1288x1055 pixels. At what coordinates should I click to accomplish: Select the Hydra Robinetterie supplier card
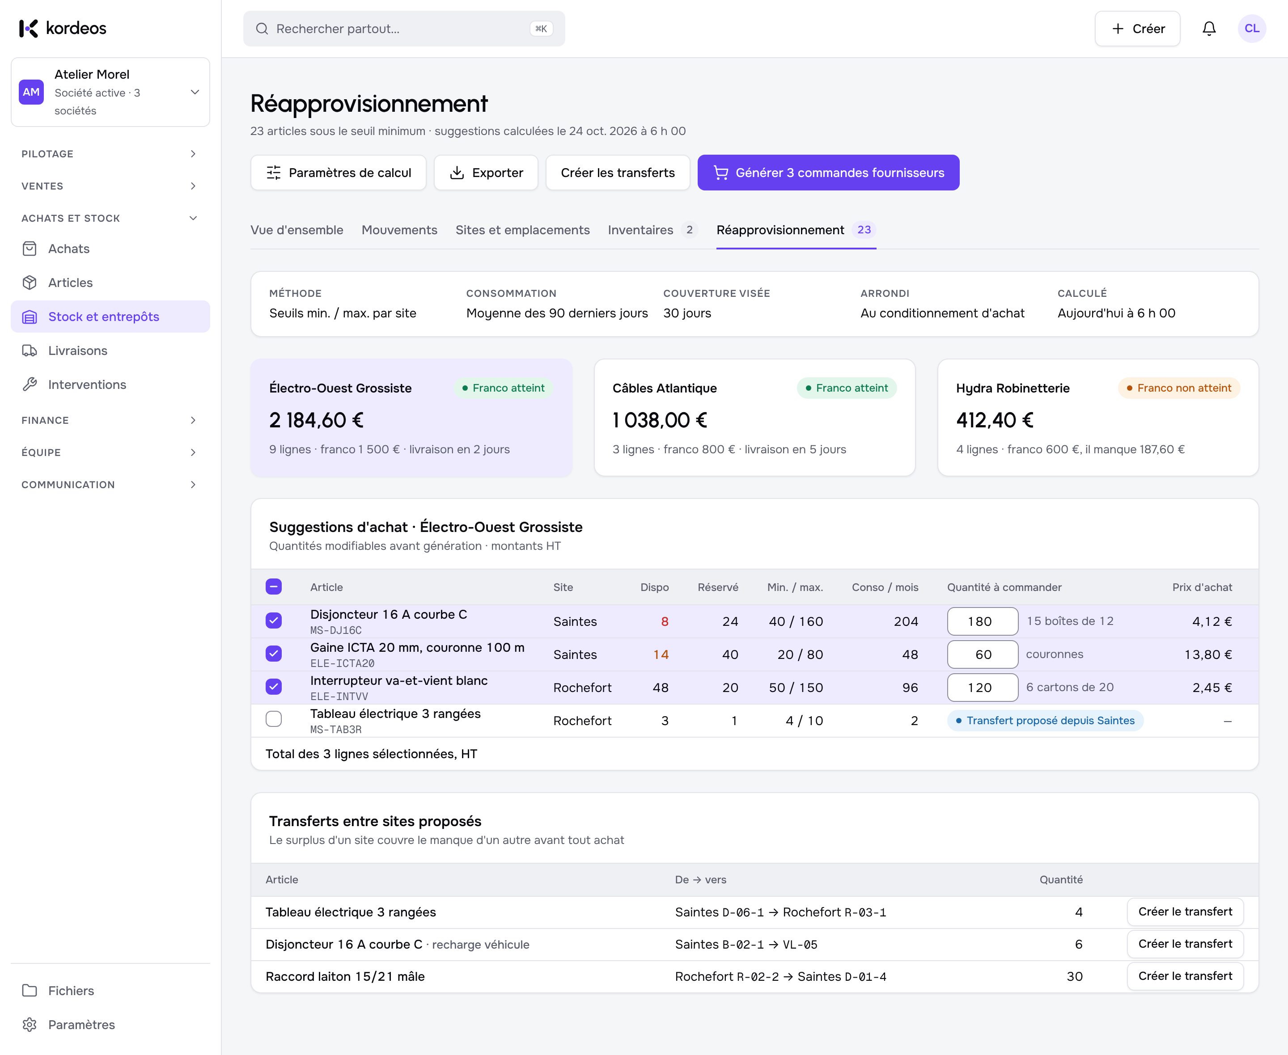pos(1098,418)
